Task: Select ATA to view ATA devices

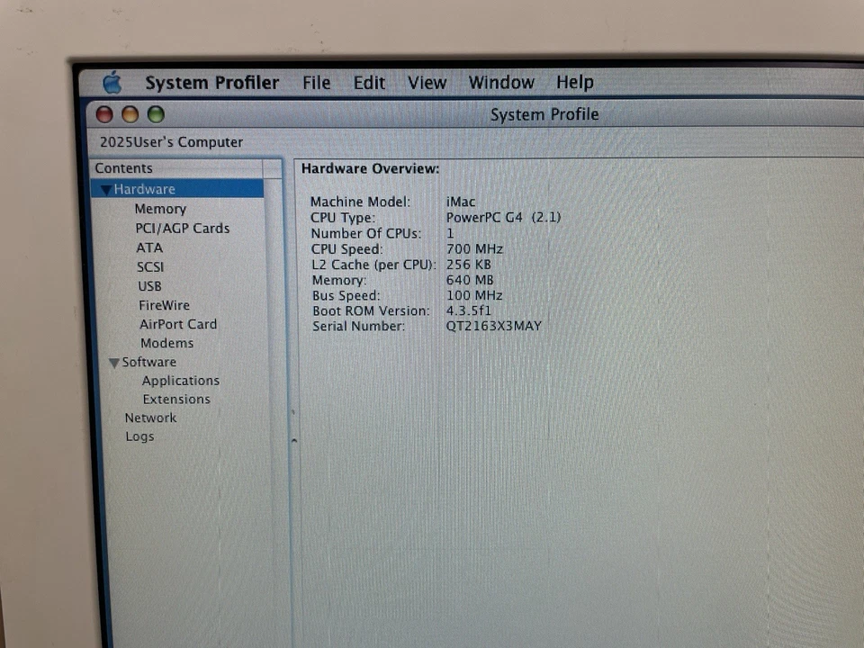Action: point(149,247)
